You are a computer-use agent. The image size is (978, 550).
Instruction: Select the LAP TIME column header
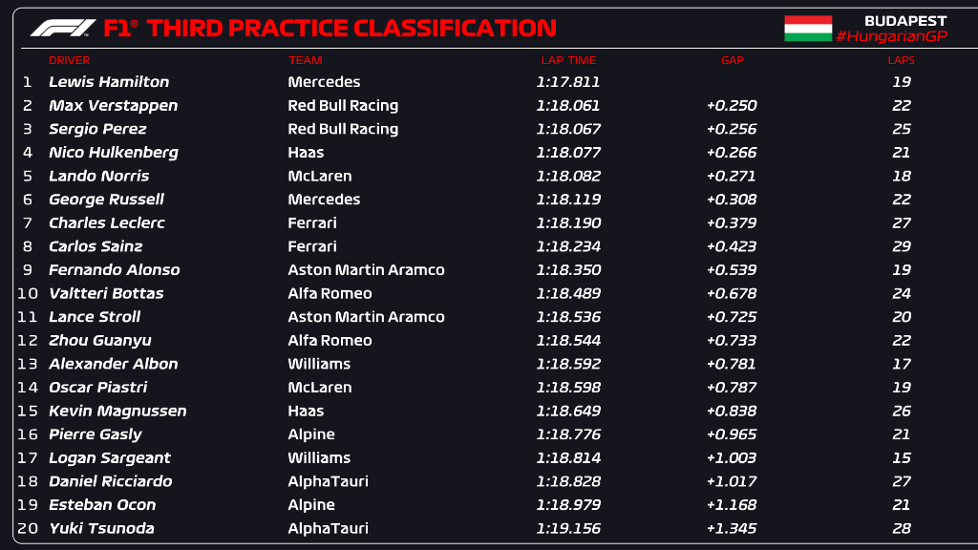[x=568, y=60]
